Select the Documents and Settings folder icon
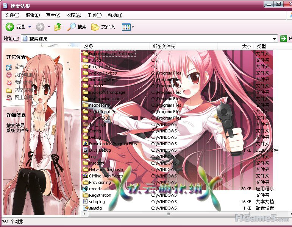Screen dimensions: 292x227 86,54
